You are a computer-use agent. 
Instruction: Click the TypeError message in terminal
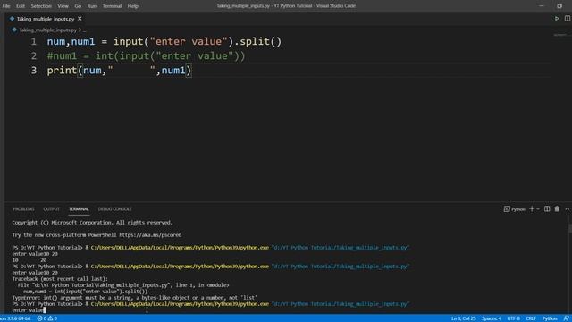click(x=134, y=298)
